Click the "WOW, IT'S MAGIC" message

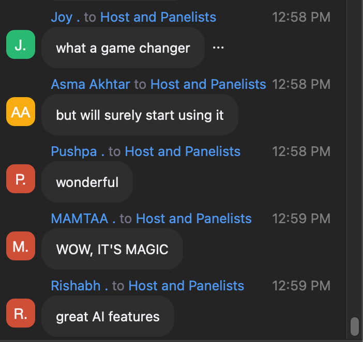click(x=112, y=250)
